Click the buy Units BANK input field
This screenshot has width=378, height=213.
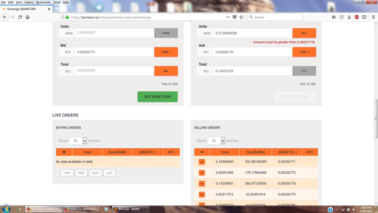click(x=115, y=33)
